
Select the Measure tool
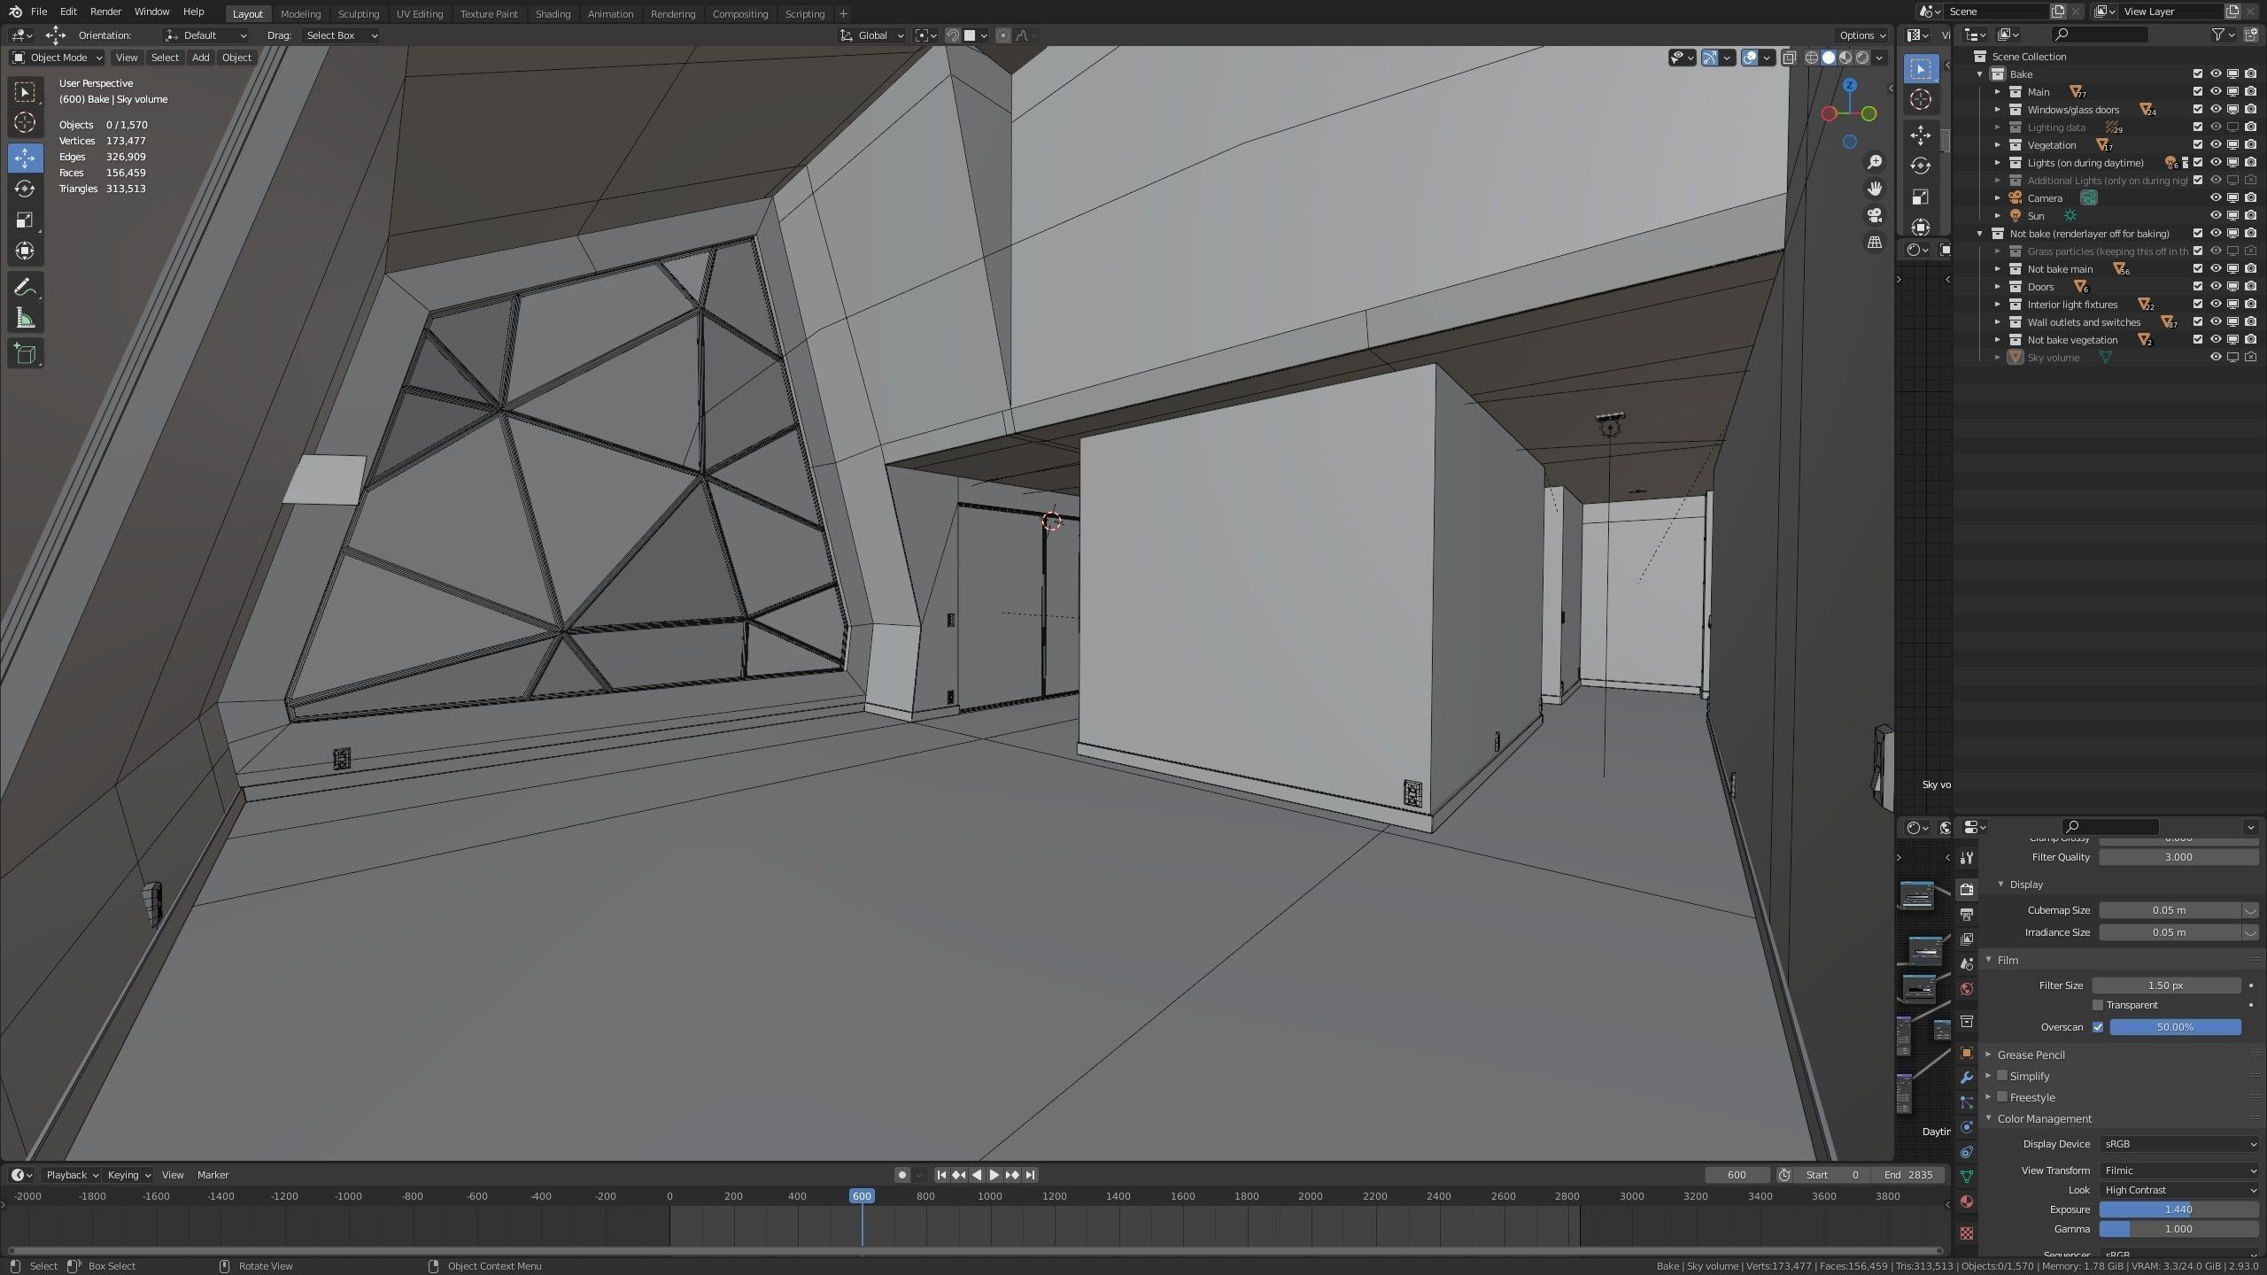[25, 318]
